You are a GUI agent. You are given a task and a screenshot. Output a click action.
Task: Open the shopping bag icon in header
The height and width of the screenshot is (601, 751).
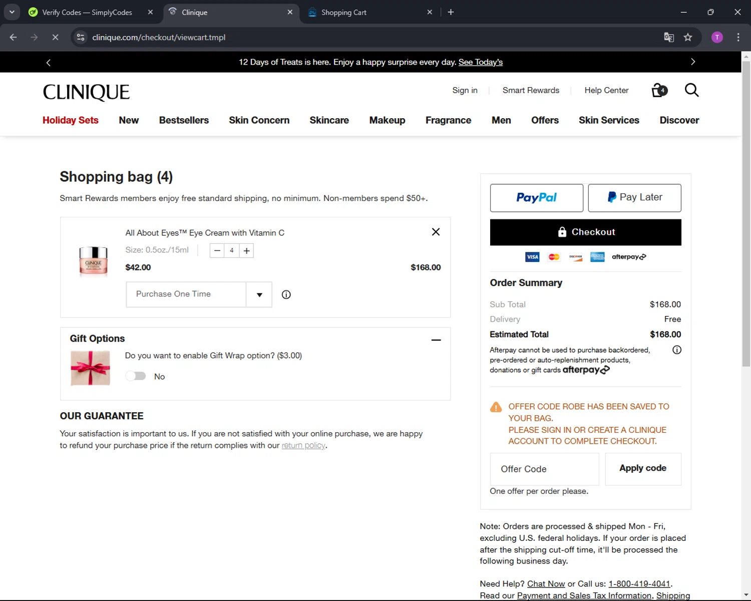point(659,90)
